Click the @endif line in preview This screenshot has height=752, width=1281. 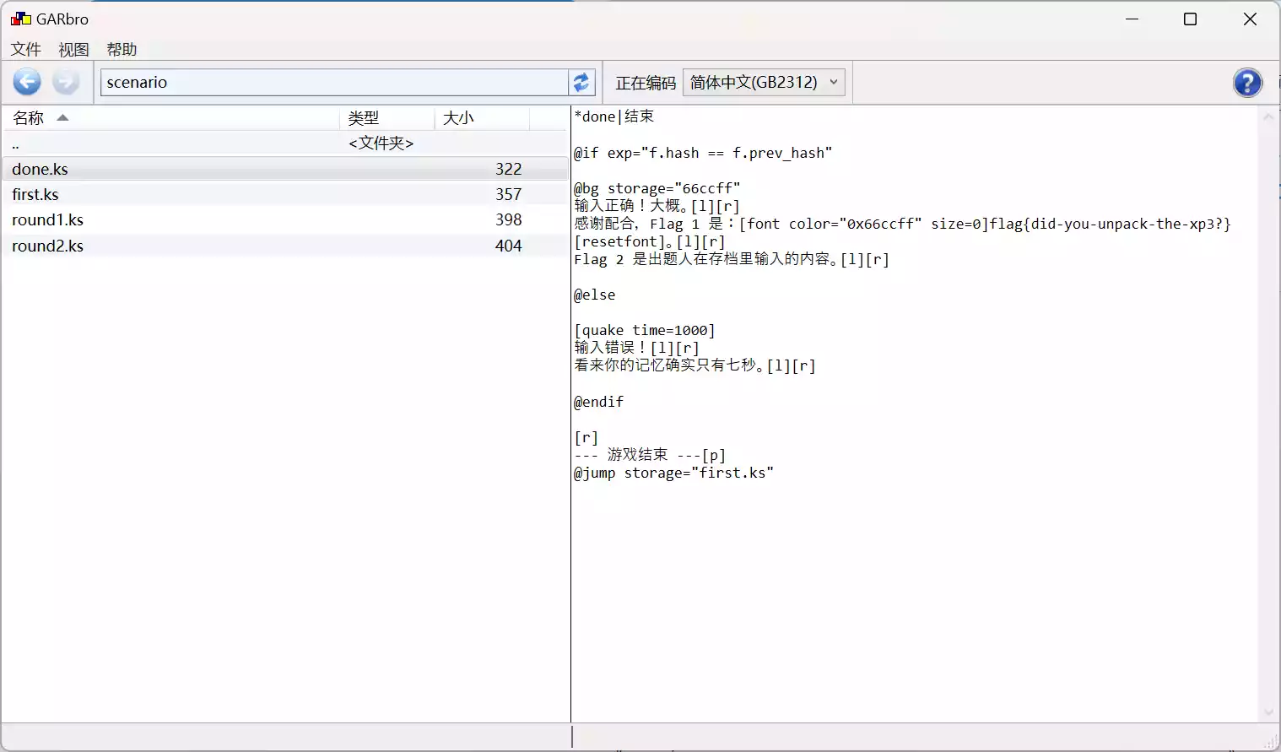point(599,402)
